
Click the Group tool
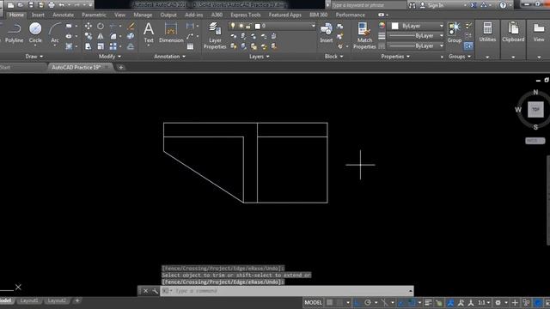455,33
